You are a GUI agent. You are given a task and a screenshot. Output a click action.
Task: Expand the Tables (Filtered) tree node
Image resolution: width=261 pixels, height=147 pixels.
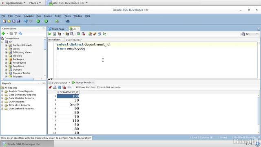click(7, 45)
